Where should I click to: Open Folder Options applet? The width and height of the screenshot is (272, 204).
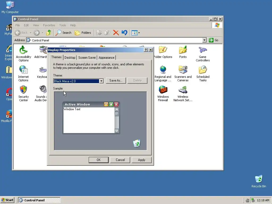(x=163, y=52)
